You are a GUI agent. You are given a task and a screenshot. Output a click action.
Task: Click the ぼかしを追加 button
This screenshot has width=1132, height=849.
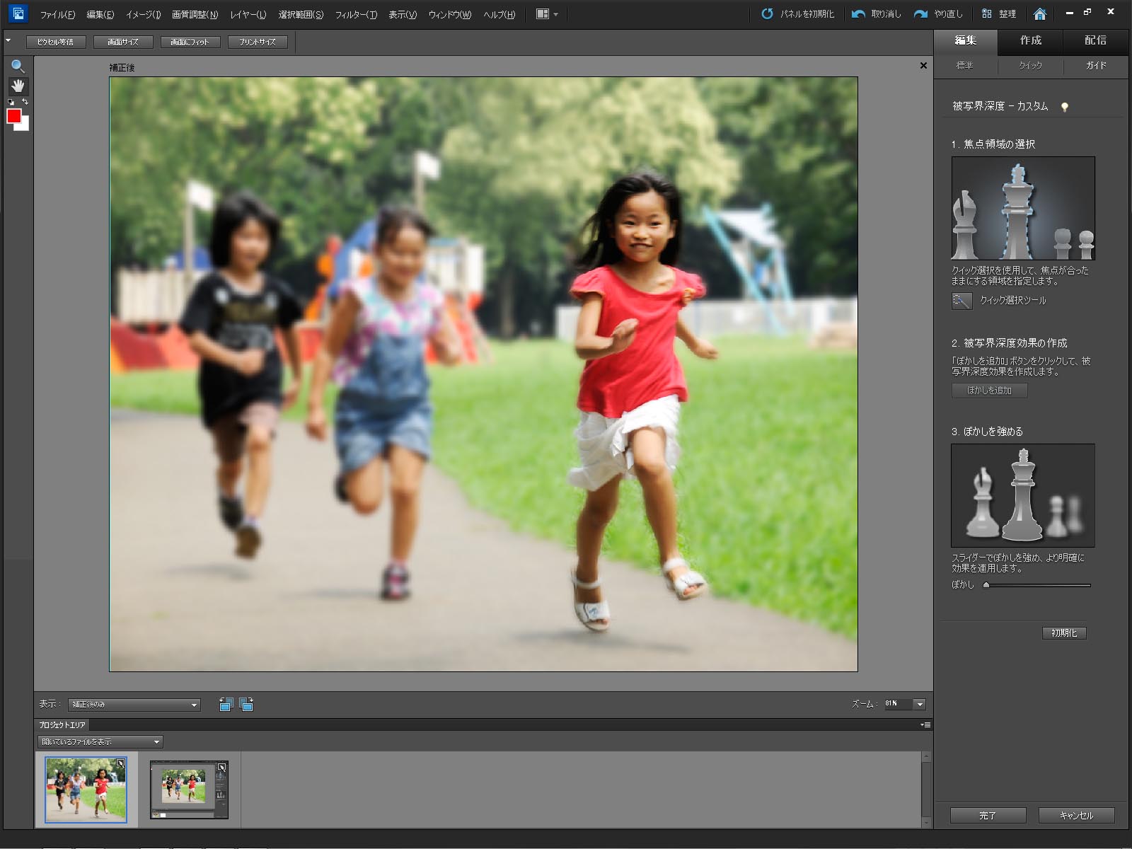tap(989, 391)
